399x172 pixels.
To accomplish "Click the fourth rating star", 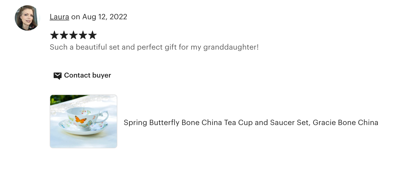I will [x=83, y=35].
